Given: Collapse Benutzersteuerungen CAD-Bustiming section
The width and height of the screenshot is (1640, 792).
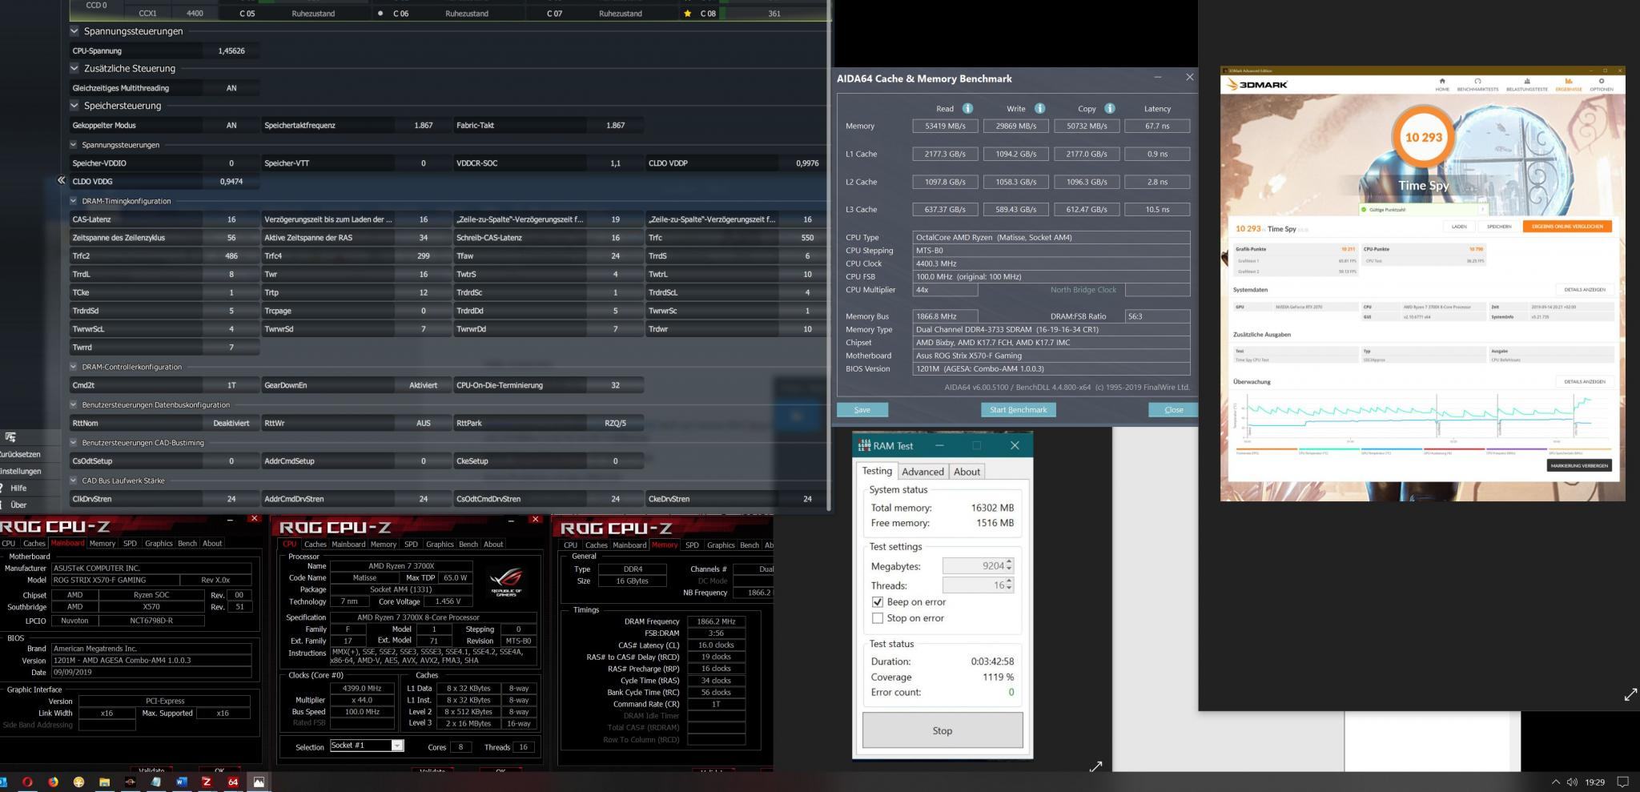Looking at the screenshot, I should pyautogui.click(x=74, y=443).
